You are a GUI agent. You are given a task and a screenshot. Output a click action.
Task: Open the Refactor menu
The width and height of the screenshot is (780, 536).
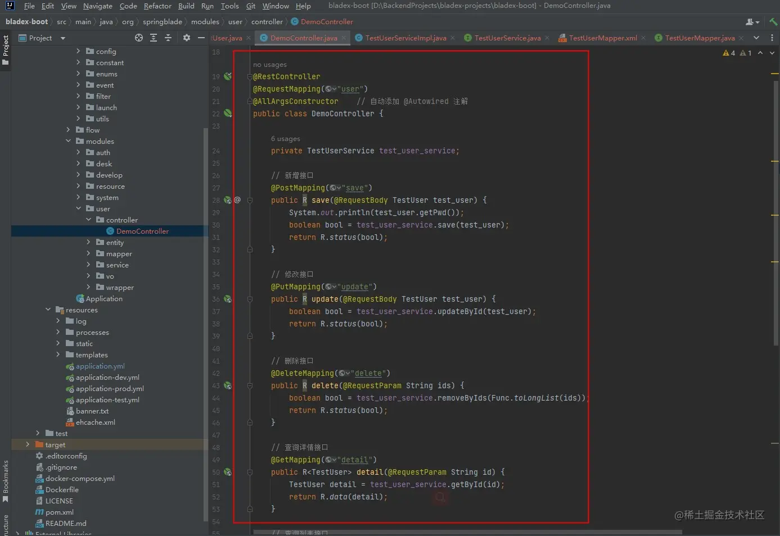pyautogui.click(x=157, y=6)
